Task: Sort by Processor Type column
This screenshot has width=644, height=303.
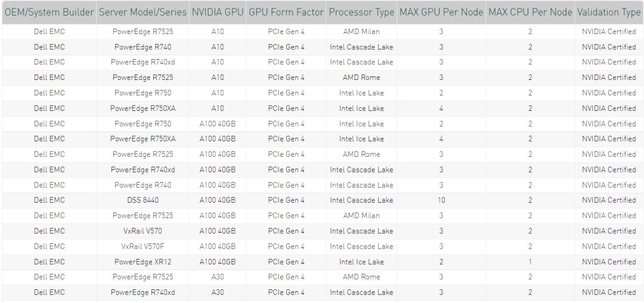Action: pos(361,13)
